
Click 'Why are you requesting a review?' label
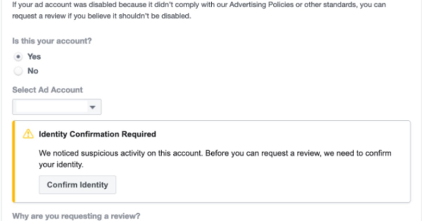tap(76, 216)
